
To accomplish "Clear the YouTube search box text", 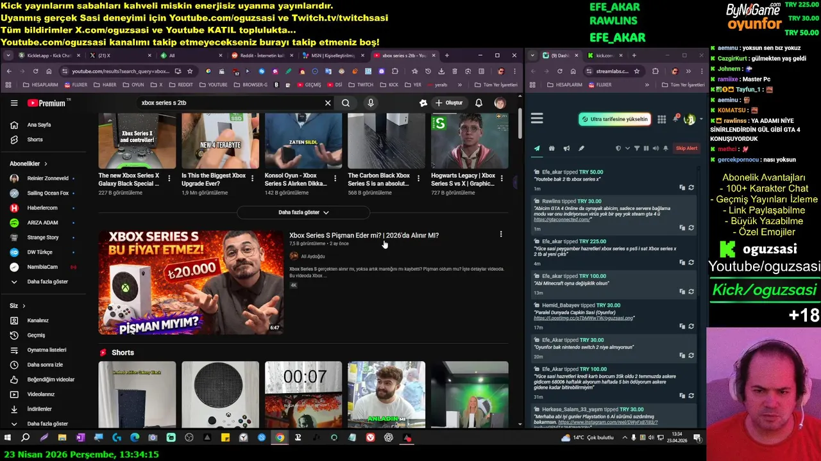I will point(328,103).
